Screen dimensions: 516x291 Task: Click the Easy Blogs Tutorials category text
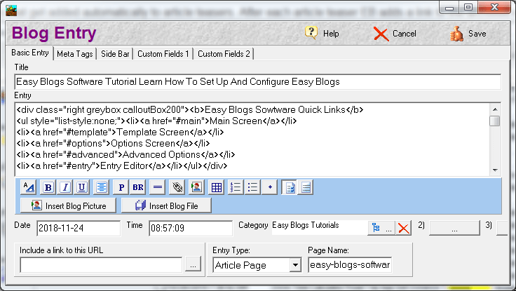pyautogui.click(x=306, y=225)
